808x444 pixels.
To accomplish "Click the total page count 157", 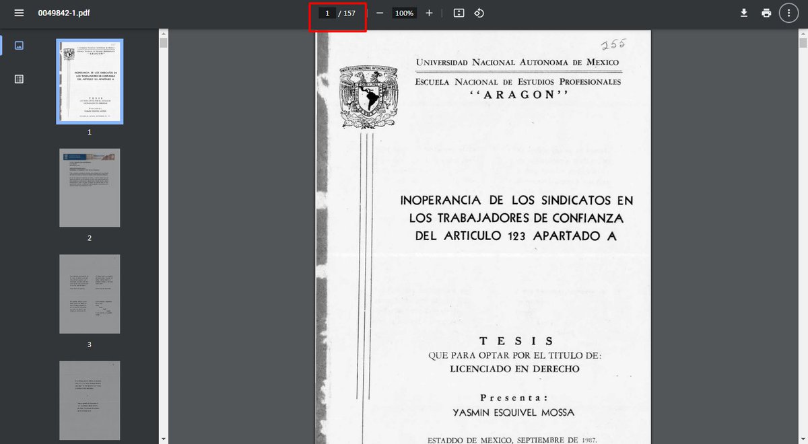I will (349, 13).
